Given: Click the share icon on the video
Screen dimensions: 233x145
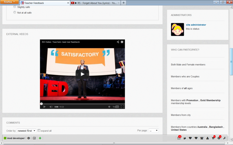Looking at the screenshot, I should pos(118,42).
